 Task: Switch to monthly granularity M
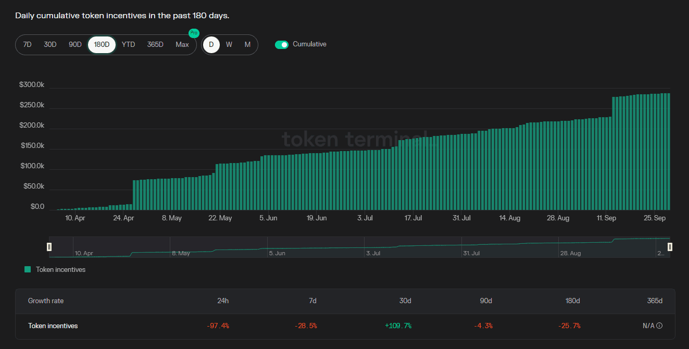coord(247,45)
